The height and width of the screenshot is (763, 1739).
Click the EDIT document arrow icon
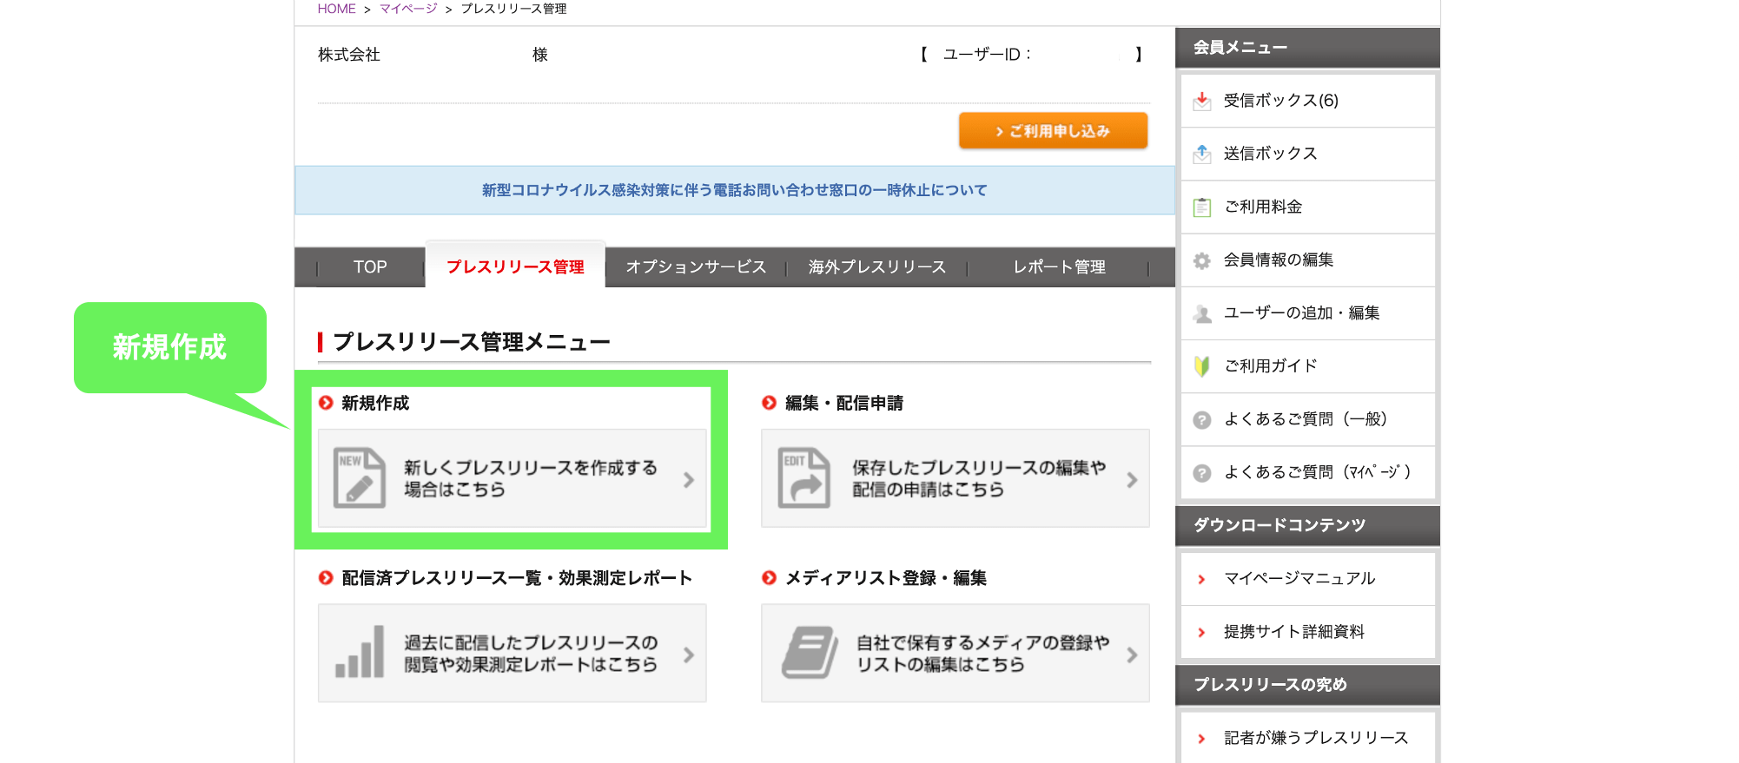803,477
